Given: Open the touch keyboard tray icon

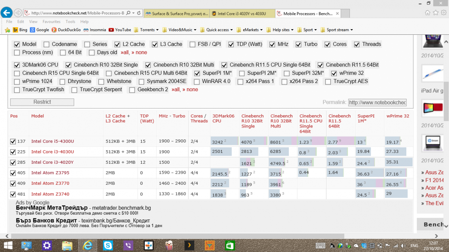Looking at the screenshot, I should [x=320, y=246].
